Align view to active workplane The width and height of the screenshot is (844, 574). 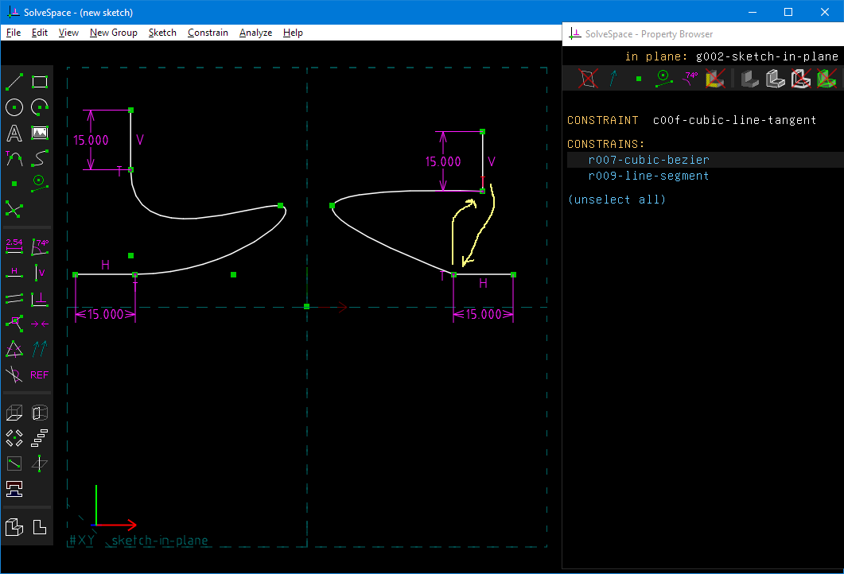(39, 527)
